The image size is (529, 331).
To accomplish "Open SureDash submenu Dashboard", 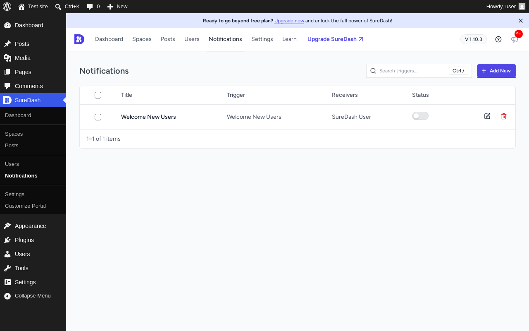I will tap(33, 115).
